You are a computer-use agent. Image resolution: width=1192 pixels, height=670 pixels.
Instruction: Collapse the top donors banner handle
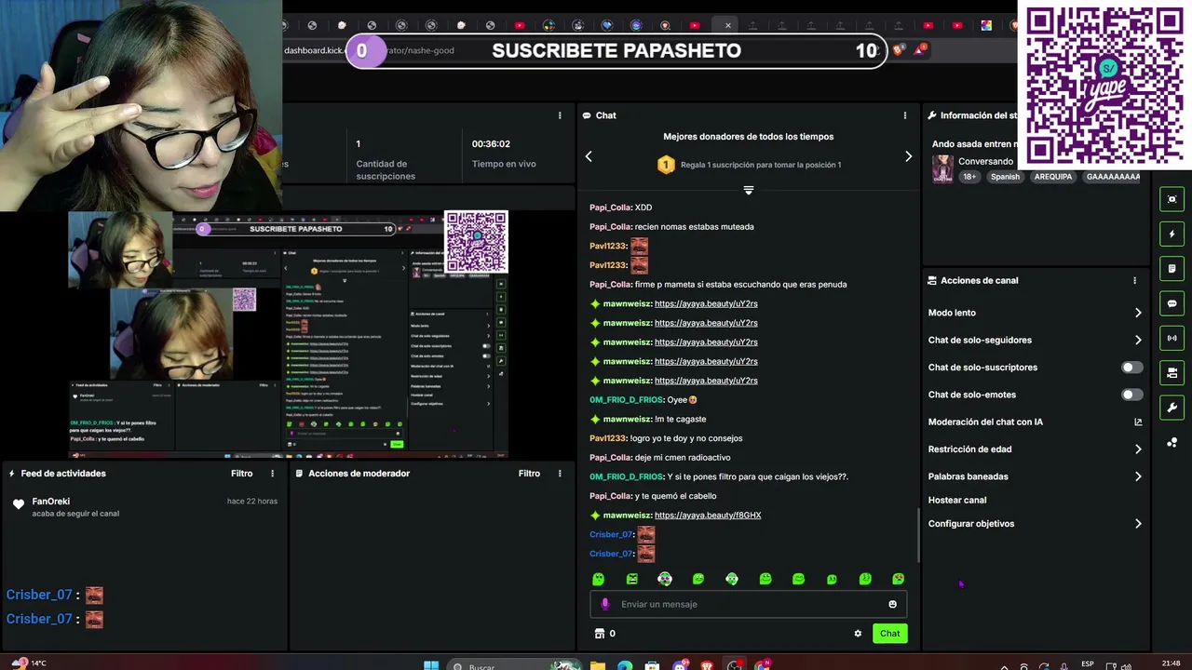(x=748, y=190)
